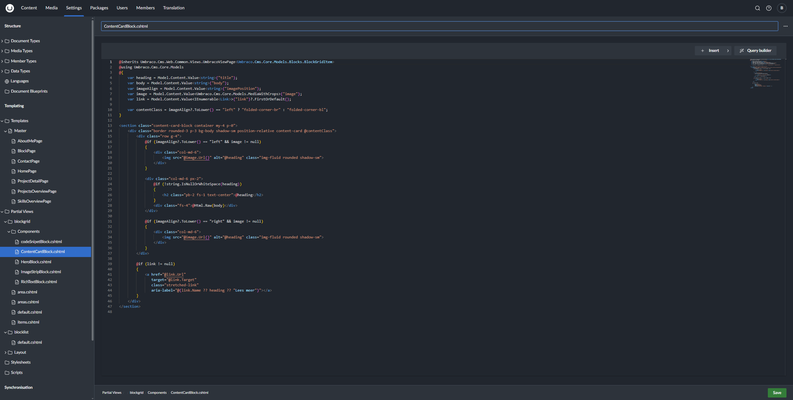Open the Packages section
Viewport: 793px width, 400px height.
pyautogui.click(x=99, y=8)
